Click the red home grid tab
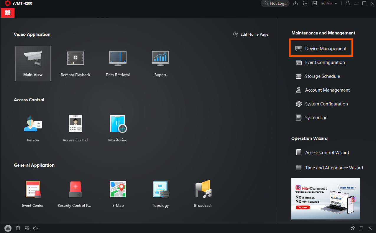376x233 pixels. pos(8,13)
